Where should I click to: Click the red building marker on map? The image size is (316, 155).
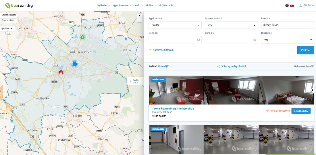tap(61, 72)
